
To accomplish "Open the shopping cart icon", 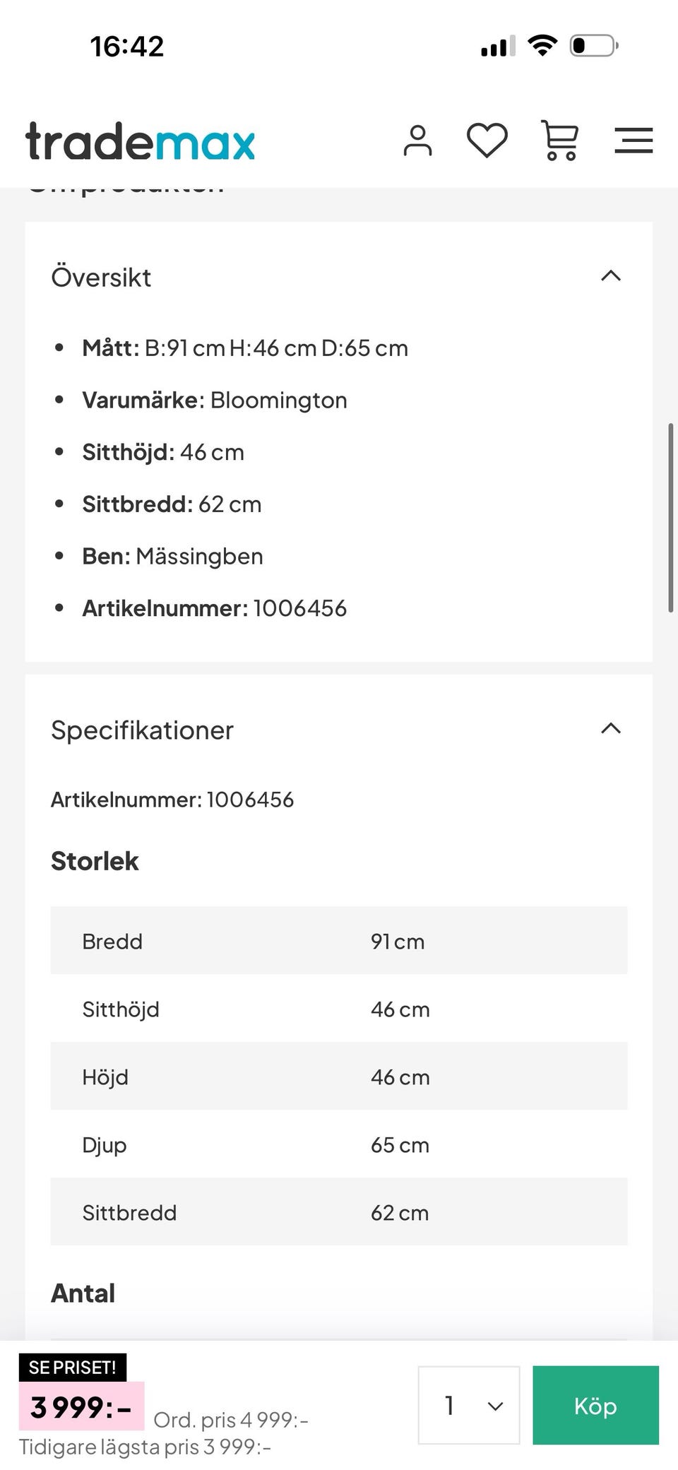I will (x=559, y=140).
